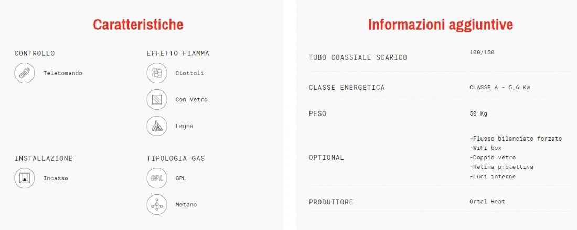Click the Metano label text
This screenshot has width=577, height=230.
pos(186,204)
